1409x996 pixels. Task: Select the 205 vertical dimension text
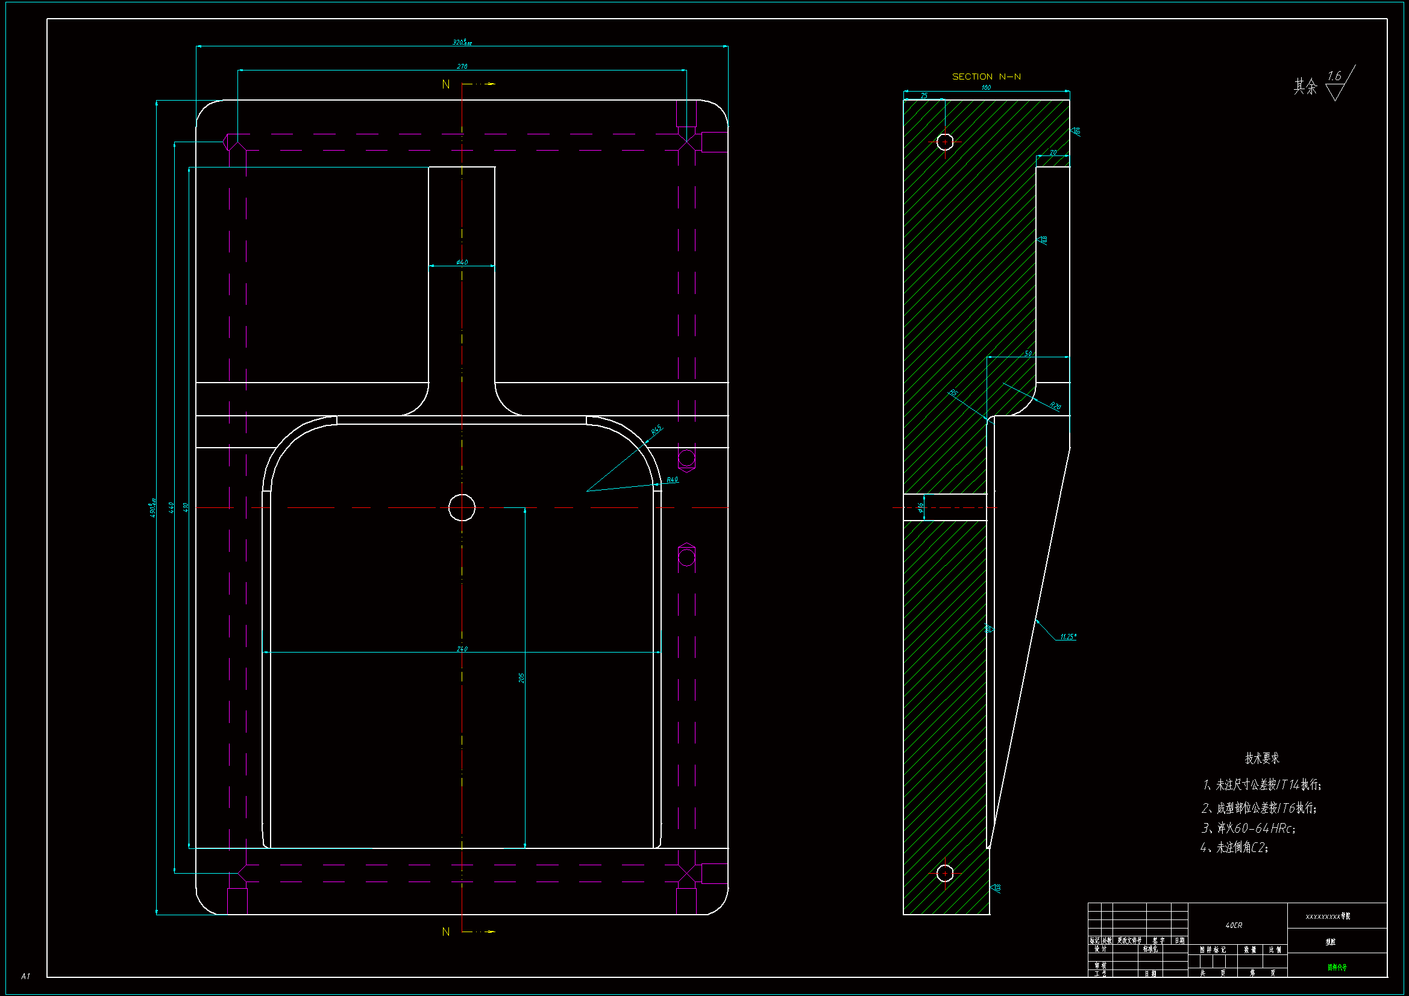[522, 677]
